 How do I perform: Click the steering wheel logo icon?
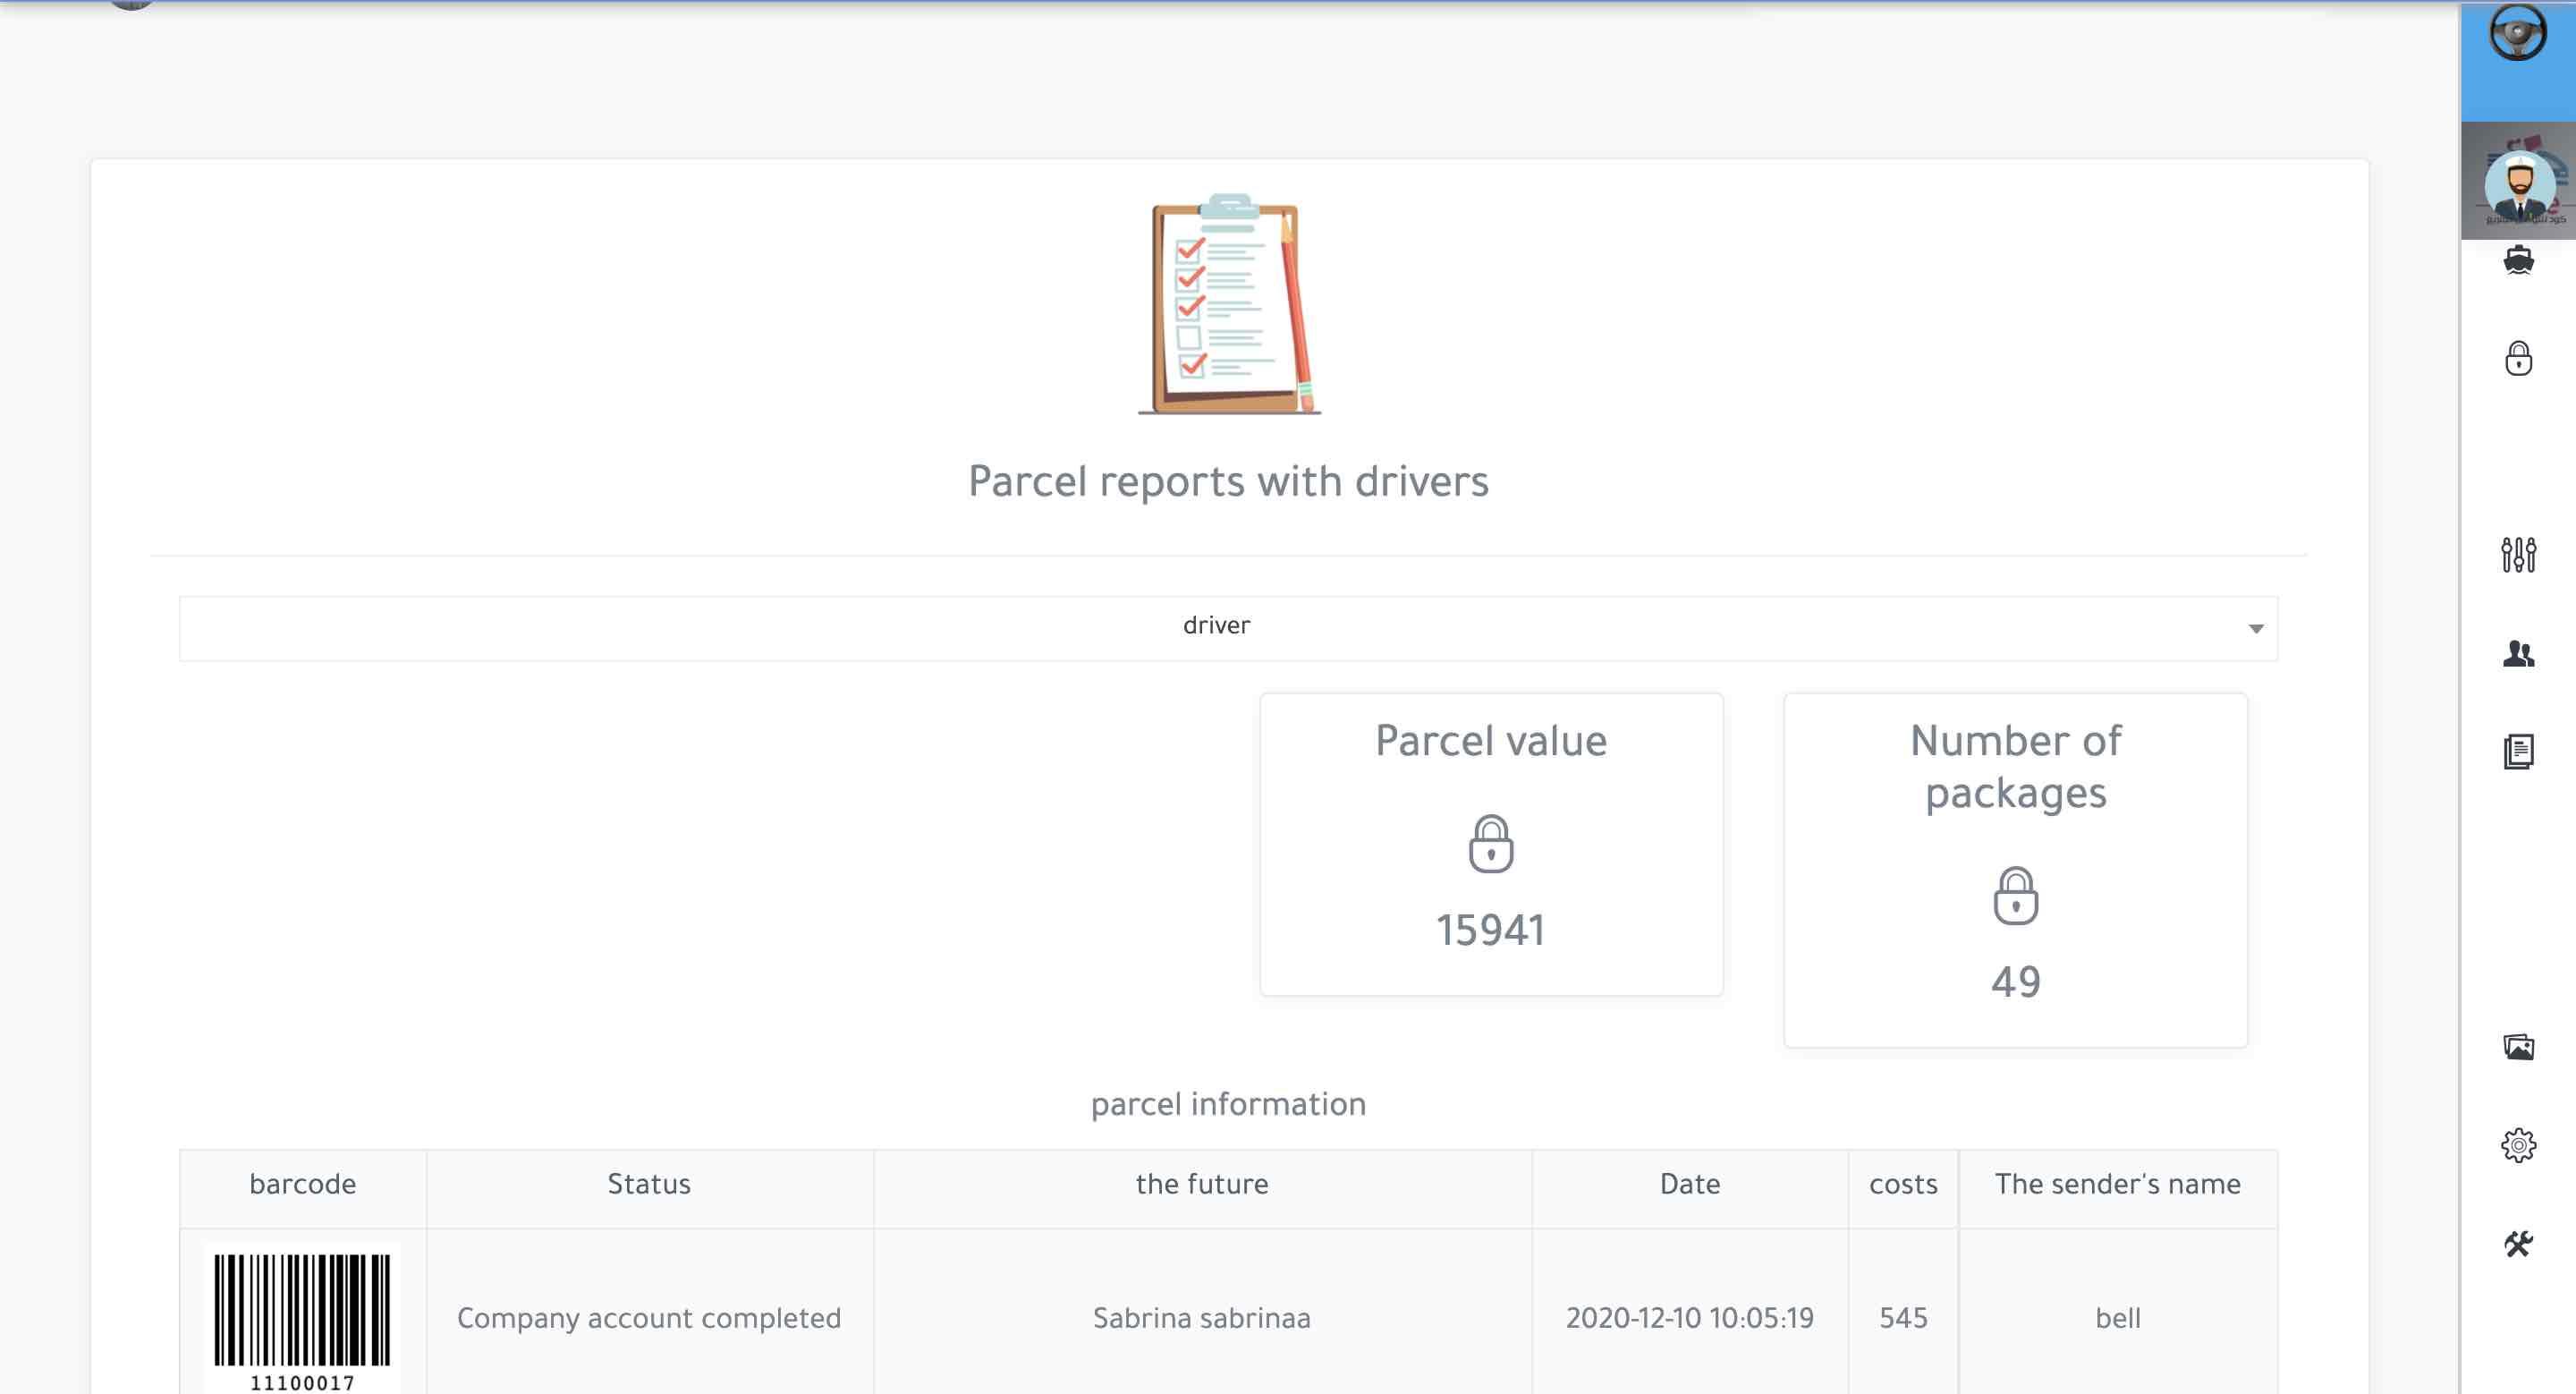[x=2516, y=32]
